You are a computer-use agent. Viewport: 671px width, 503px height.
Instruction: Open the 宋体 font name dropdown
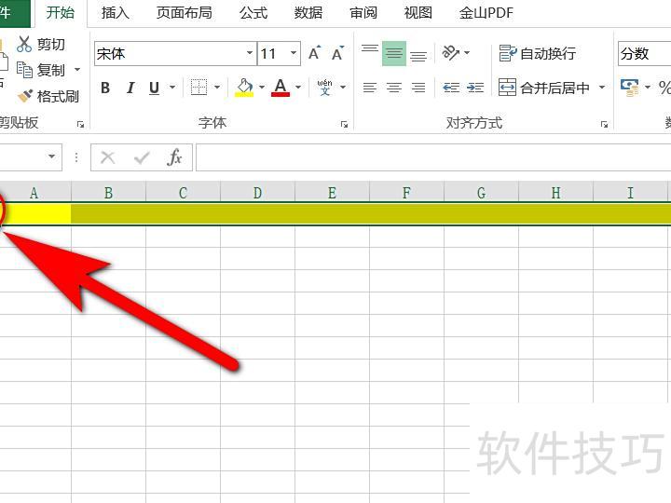click(250, 53)
